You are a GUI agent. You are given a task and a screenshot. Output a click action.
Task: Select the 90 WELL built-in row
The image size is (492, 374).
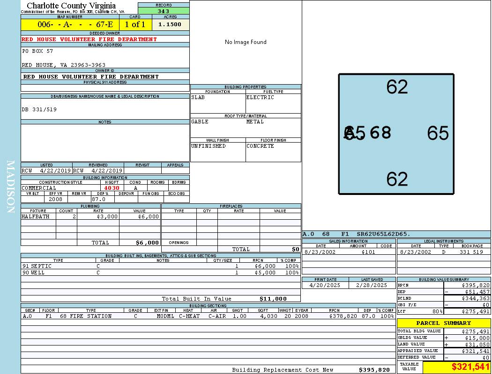pos(161,273)
